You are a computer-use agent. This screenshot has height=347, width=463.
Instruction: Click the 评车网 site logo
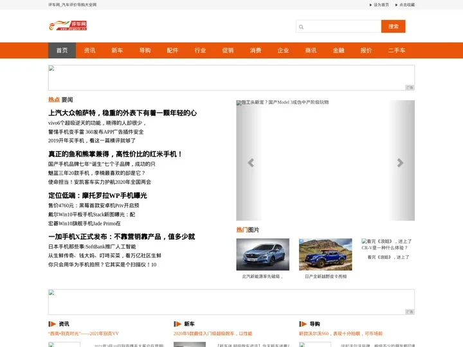point(68,26)
